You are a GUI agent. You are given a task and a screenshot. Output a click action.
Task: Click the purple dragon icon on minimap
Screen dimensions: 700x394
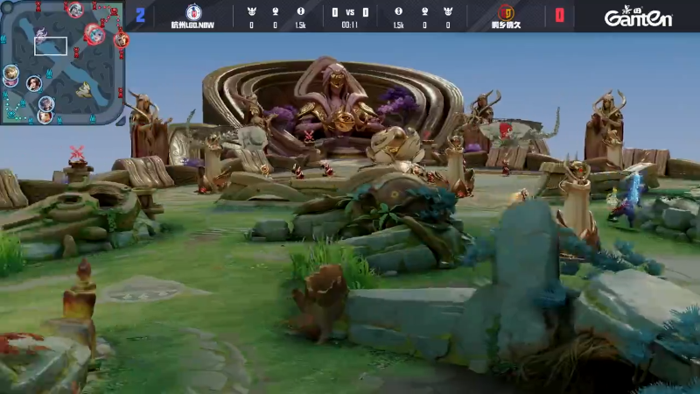click(x=41, y=35)
